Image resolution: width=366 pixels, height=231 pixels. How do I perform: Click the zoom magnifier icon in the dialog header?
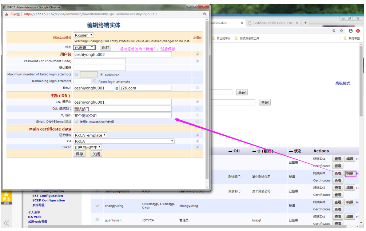204,14
